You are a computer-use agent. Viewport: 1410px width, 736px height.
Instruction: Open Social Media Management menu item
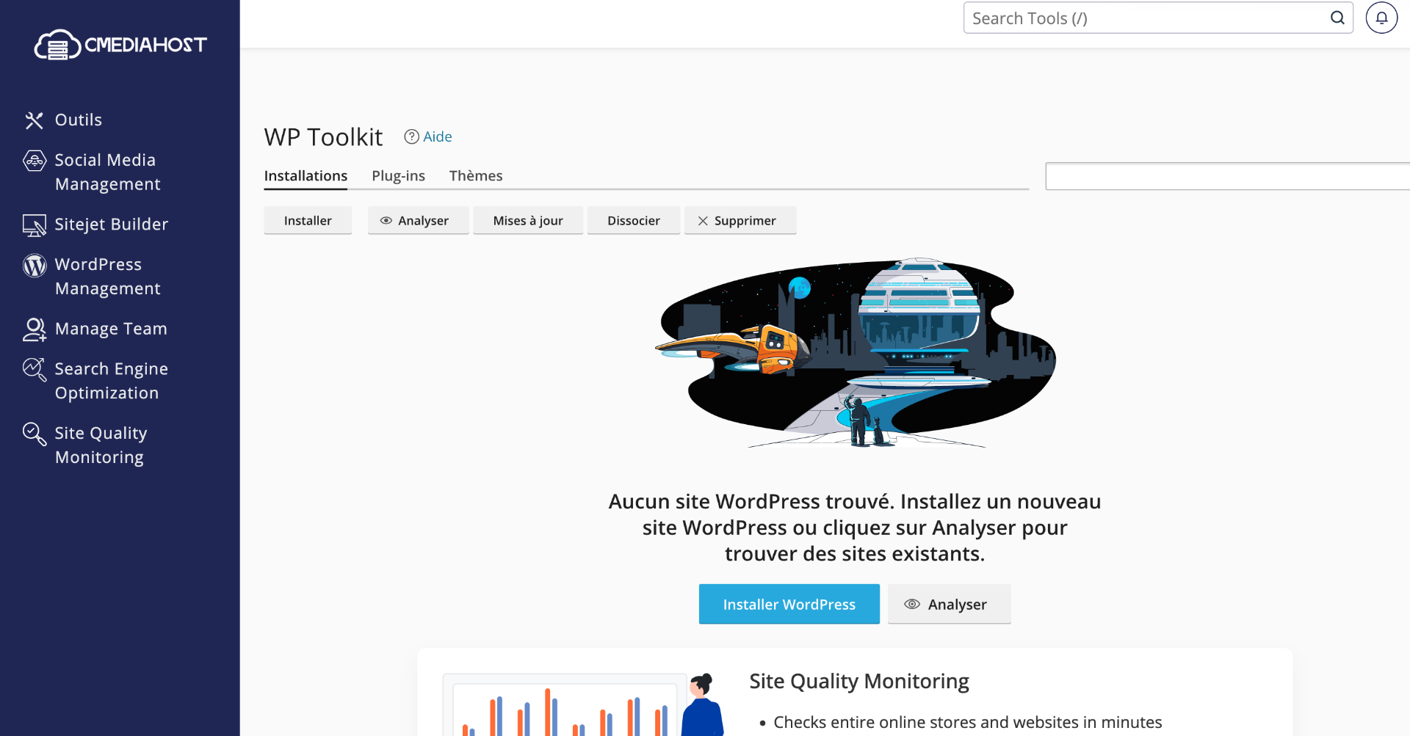coord(108,172)
